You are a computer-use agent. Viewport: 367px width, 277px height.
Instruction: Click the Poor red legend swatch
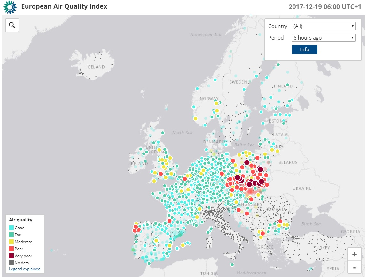[11, 249]
